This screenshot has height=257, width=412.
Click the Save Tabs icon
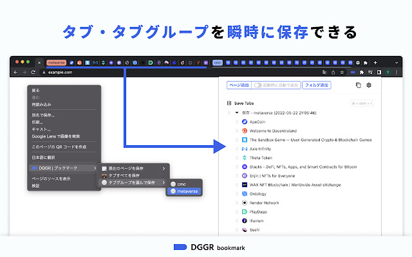pos(229,103)
